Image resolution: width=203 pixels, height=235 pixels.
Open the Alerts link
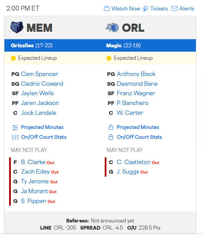(x=187, y=9)
